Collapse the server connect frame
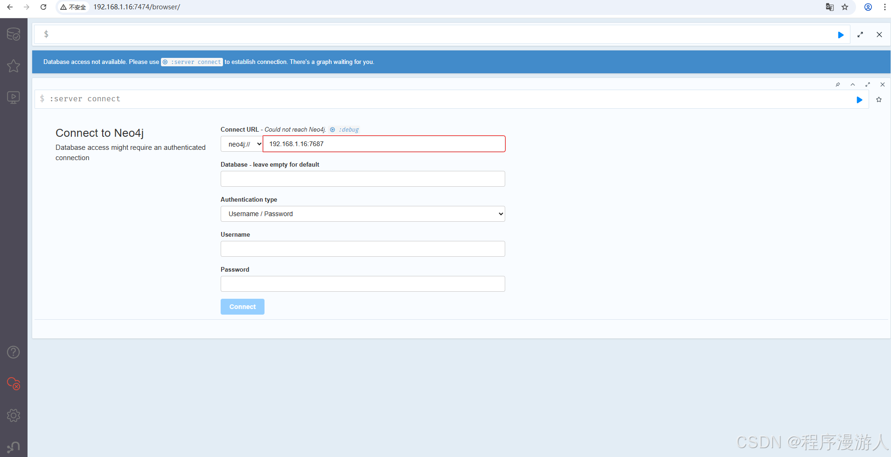Image resolution: width=891 pixels, height=457 pixels. click(x=853, y=84)
